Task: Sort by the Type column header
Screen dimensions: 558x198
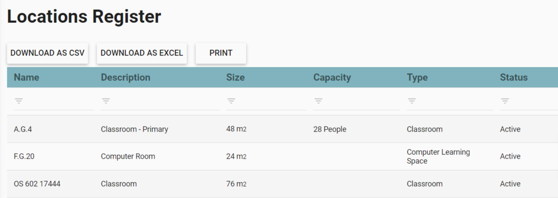Action: click(x=417, y=77)
